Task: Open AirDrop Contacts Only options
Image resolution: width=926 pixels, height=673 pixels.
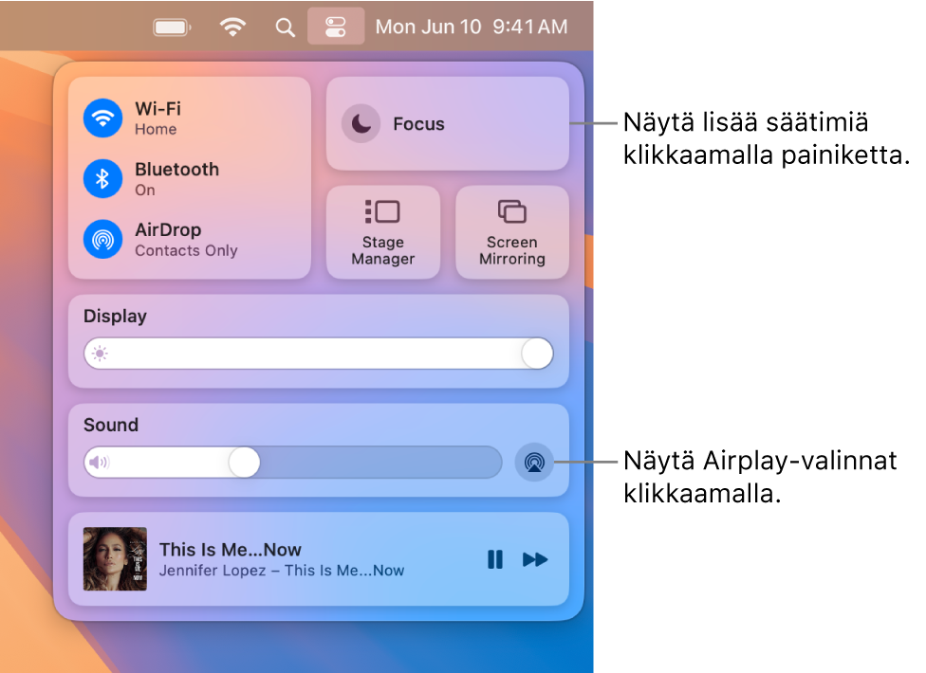Action: pos(186,239)
